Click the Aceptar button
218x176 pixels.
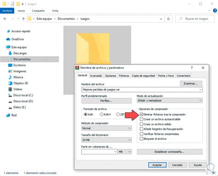pyautogui.click(x=157, y=165)
